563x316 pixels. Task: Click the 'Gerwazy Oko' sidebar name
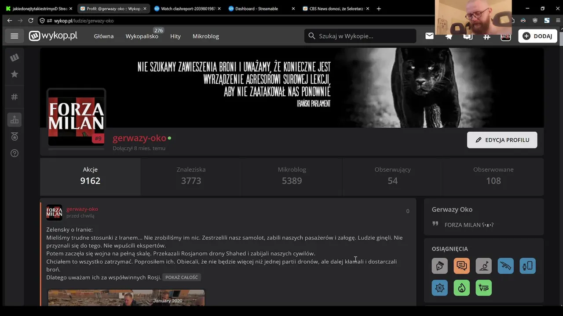[452, 209]
